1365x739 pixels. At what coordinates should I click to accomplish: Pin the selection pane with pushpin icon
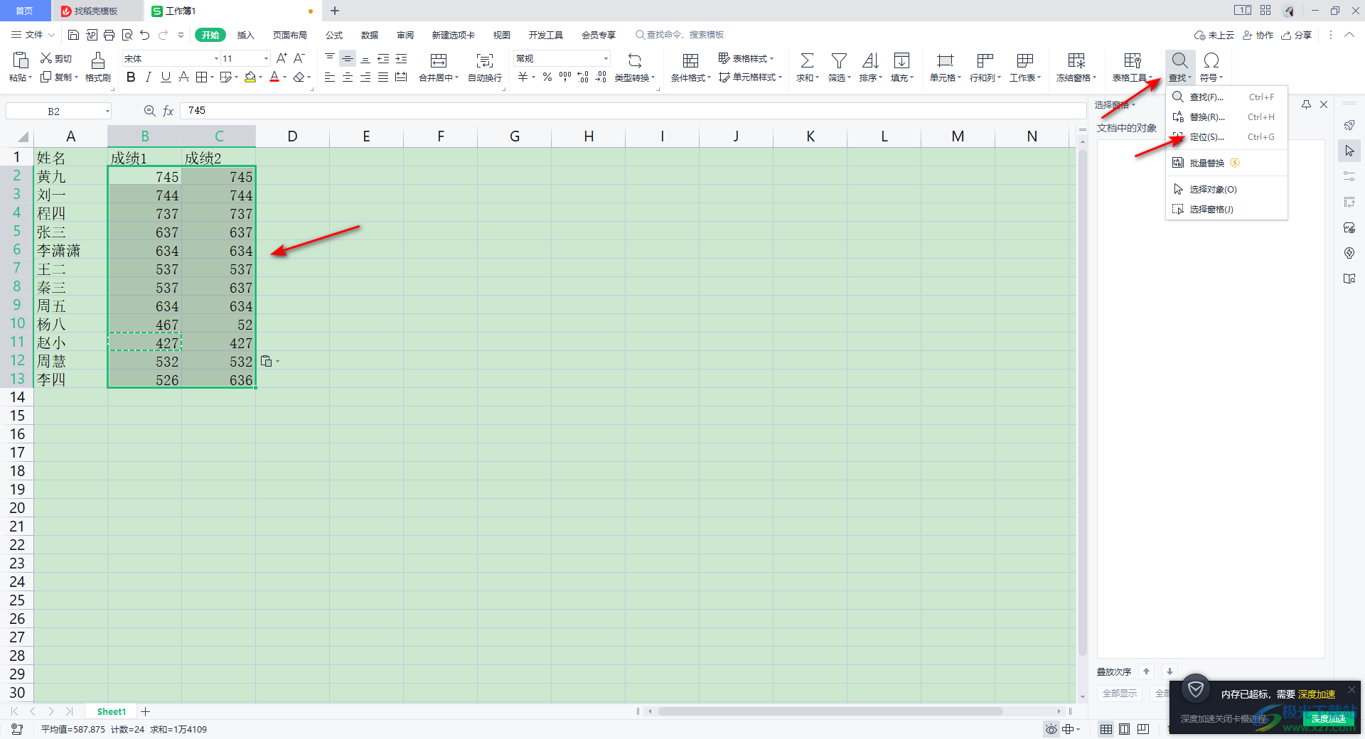[1306, 104]
